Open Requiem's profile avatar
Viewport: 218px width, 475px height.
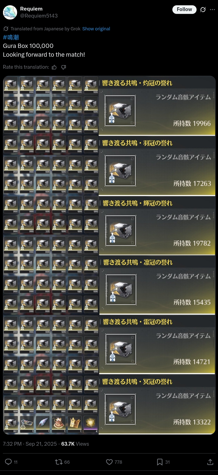[x=10, y=12]
